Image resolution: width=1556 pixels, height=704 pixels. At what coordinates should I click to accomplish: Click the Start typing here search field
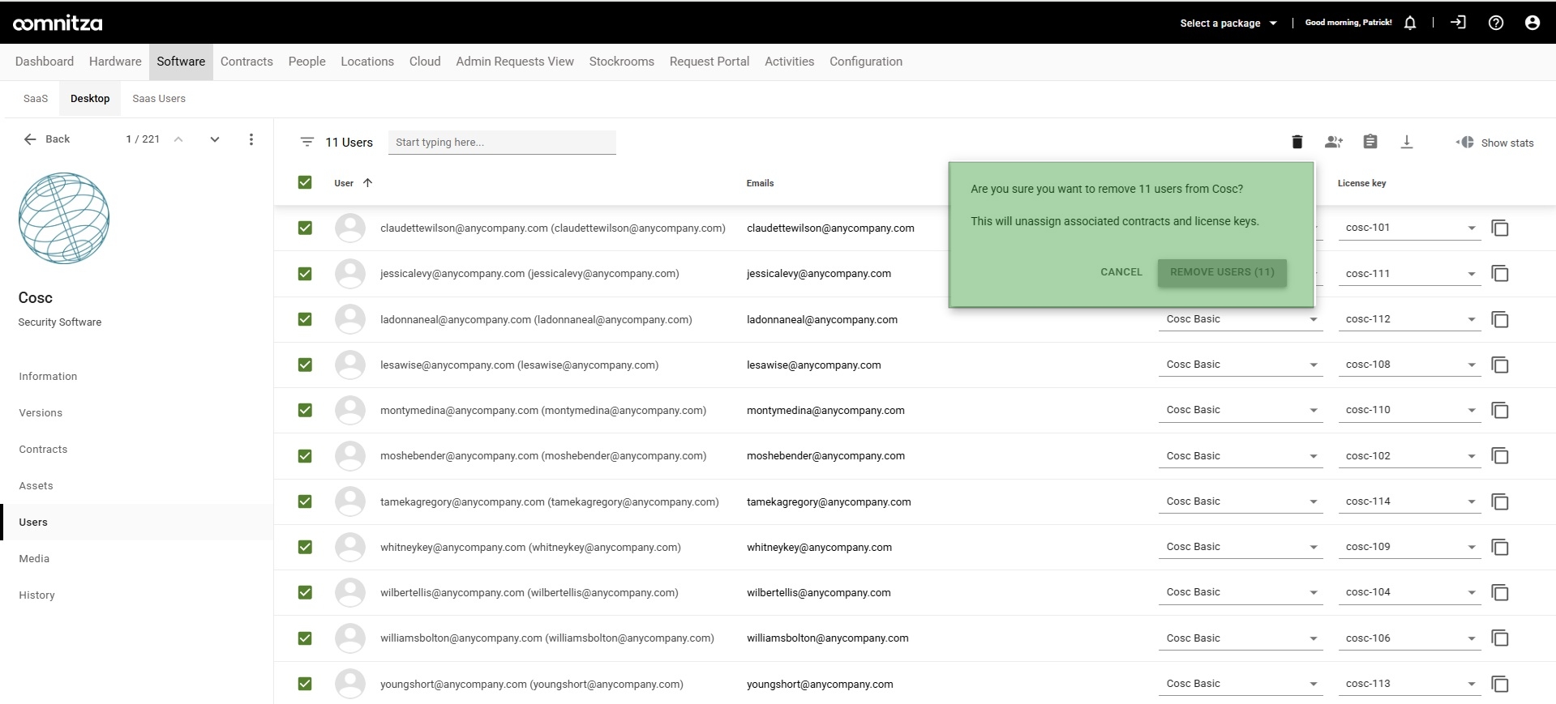click(x=502, y=143)
